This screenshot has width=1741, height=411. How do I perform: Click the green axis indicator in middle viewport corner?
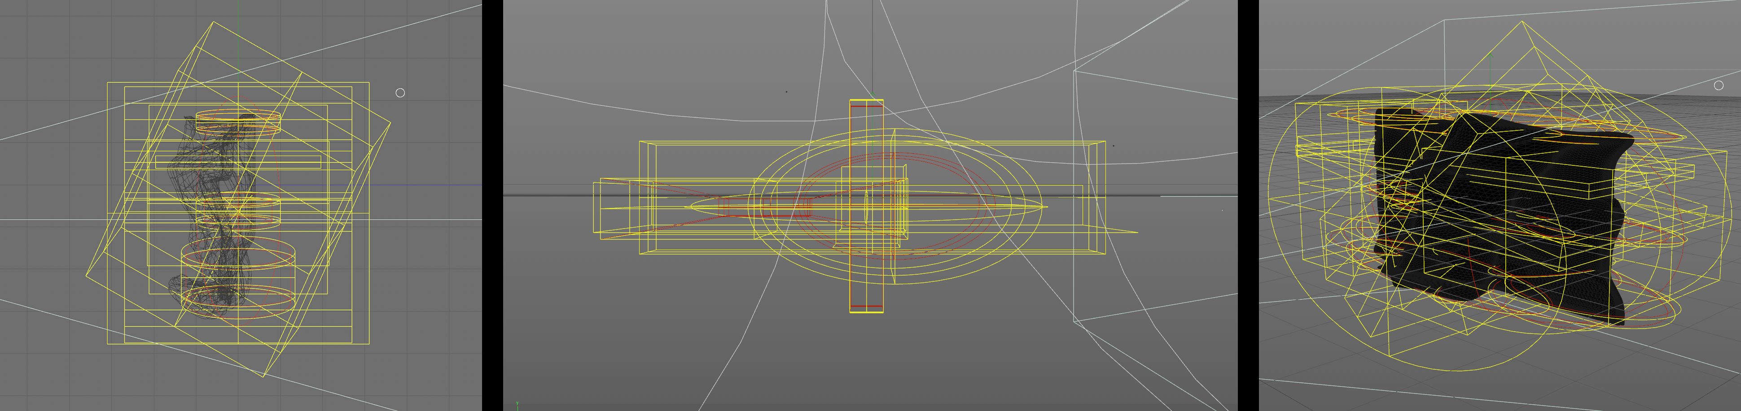[517, 404]
